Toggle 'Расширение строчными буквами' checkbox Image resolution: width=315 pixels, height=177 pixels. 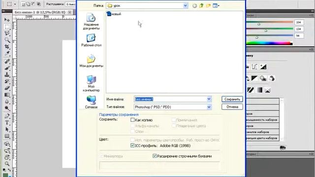point(155,156)
